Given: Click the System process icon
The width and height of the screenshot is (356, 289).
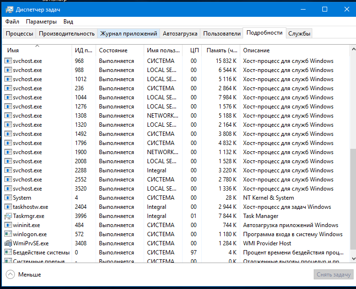Looking at the screenshot, I should pyautogui.click(x=8, y=198).
